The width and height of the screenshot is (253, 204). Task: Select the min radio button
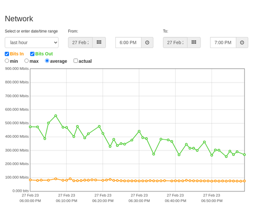pos(7,61)
